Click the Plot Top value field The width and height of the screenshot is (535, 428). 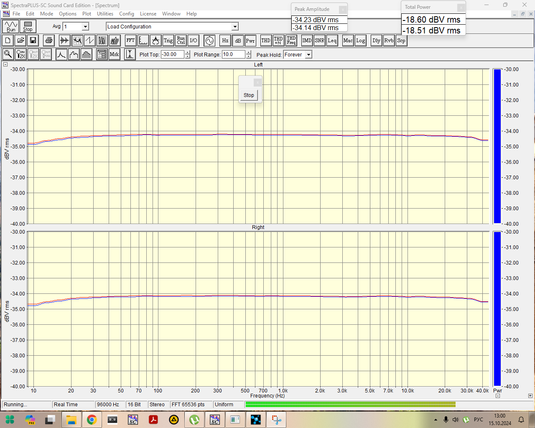click(172, 54)
